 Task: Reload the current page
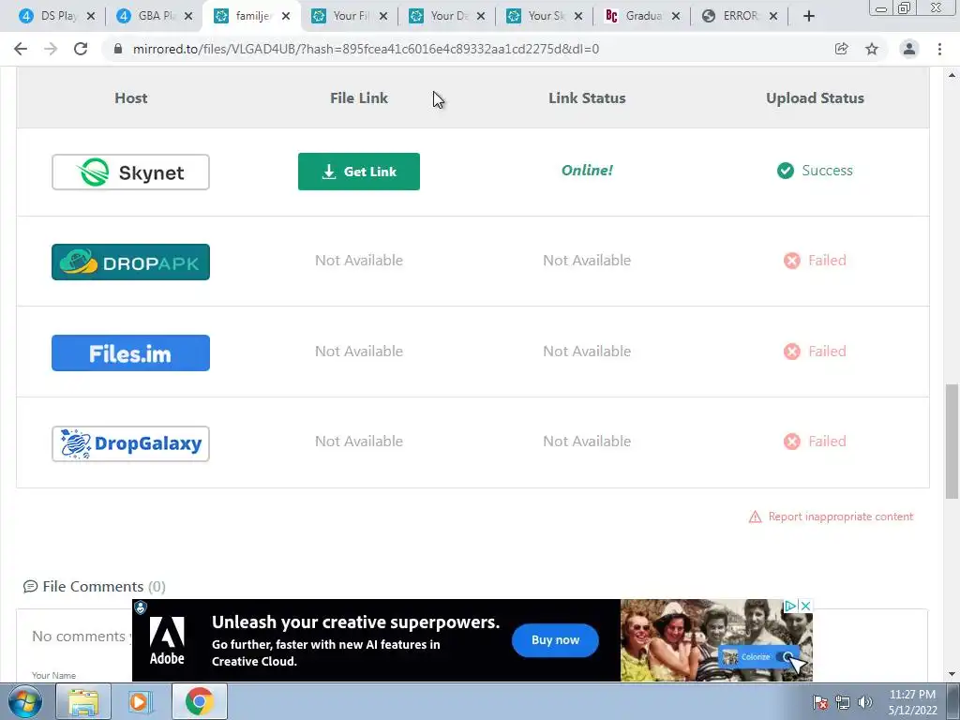81,49
